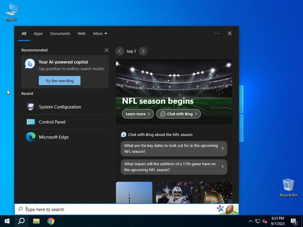Click the football graphic in search box
Screen dimensions: 303x227
[x=229, y=209]
